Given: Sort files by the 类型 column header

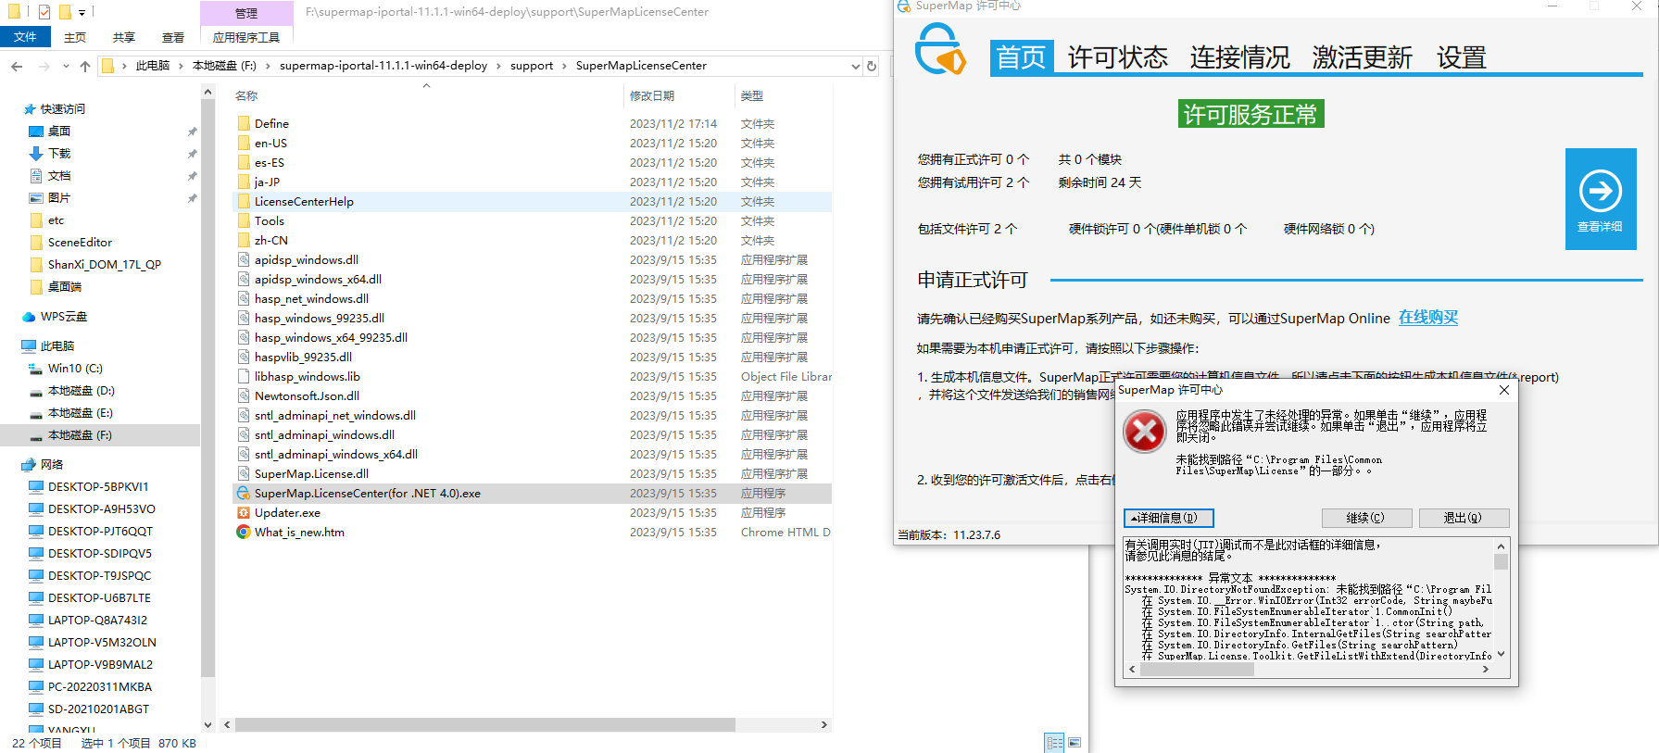Looking at the screenshot, I should [x=752, y=95].
